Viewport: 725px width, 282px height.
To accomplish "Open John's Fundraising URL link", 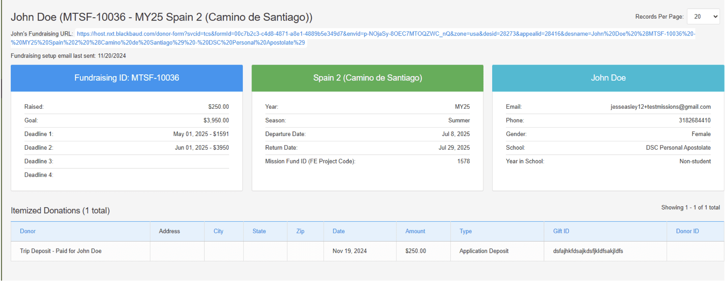I will pos(385,34).
